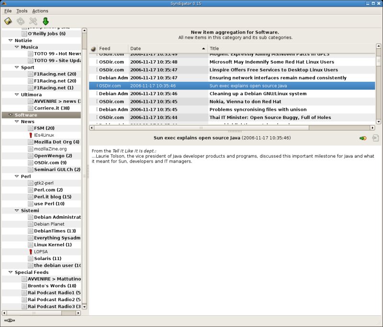Click the feed icon next to Corriere.it

coord(30,108)
